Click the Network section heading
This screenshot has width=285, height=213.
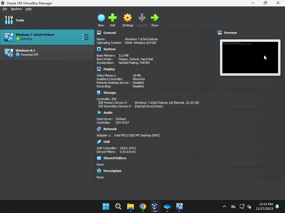pos(110,129)
